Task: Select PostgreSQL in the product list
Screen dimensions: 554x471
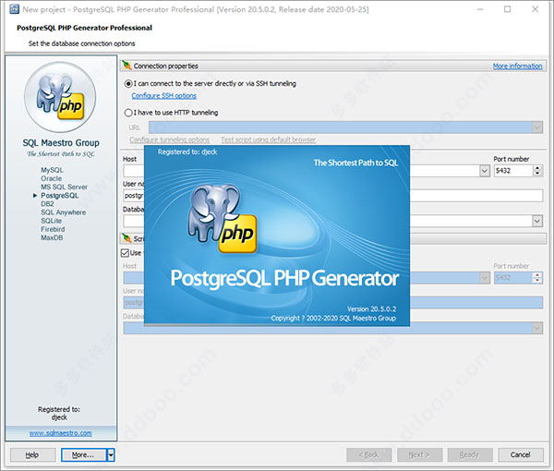Action: coord(59,196)
